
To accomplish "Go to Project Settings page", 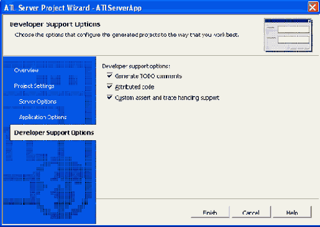I will click(34, 86).
